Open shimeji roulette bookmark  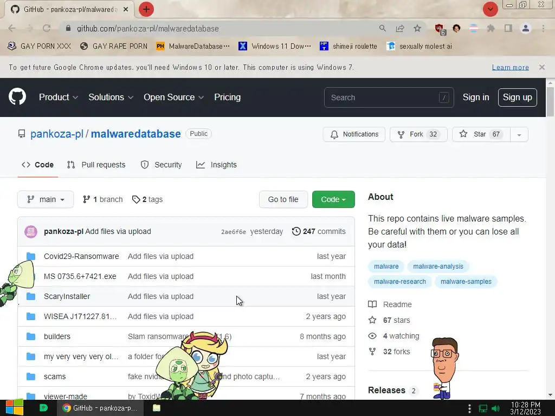pyautogui.click(x=349, y=47)
